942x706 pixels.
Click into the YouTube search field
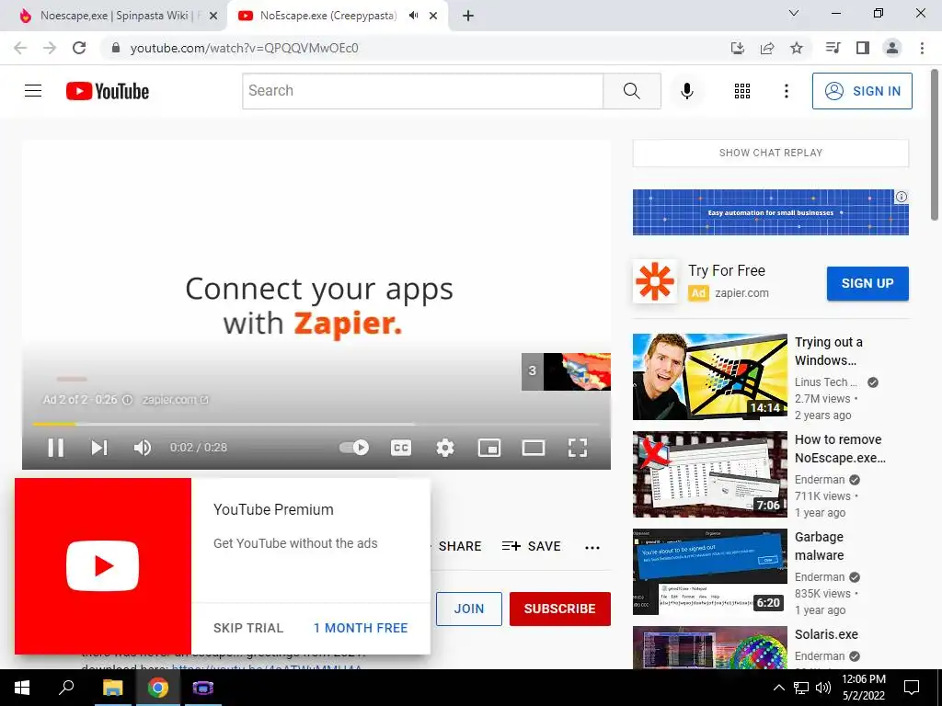pos(423,91)
